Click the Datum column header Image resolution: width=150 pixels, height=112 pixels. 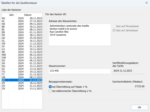coord(33,15)
